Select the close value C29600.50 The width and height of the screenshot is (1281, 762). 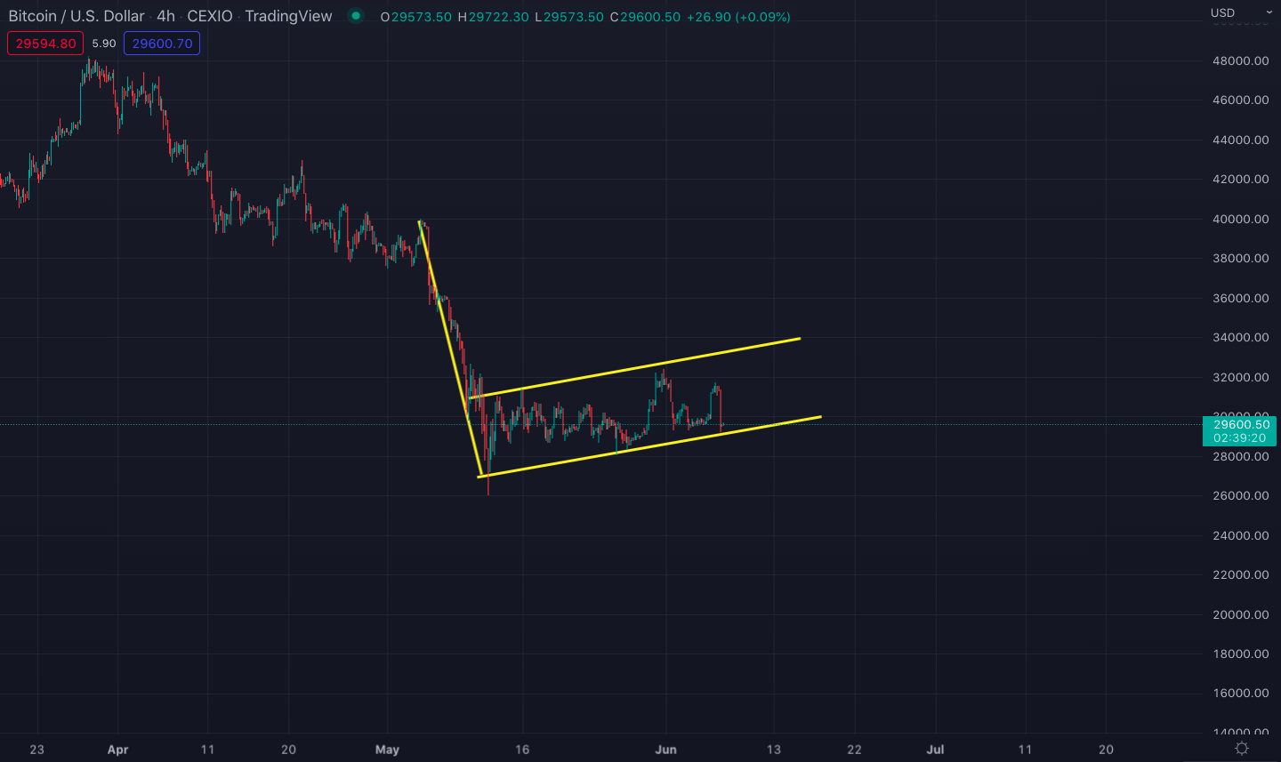(x=645, y=17)
